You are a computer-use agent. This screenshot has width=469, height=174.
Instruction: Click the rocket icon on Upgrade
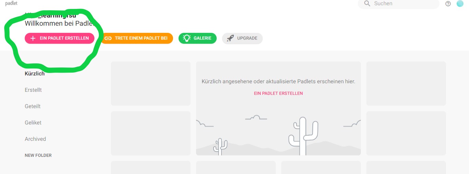click(230, 38)
